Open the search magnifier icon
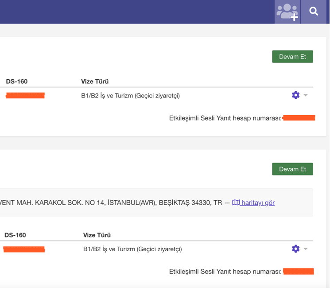Viewport: 330px width, 288px height. point(314,12)
